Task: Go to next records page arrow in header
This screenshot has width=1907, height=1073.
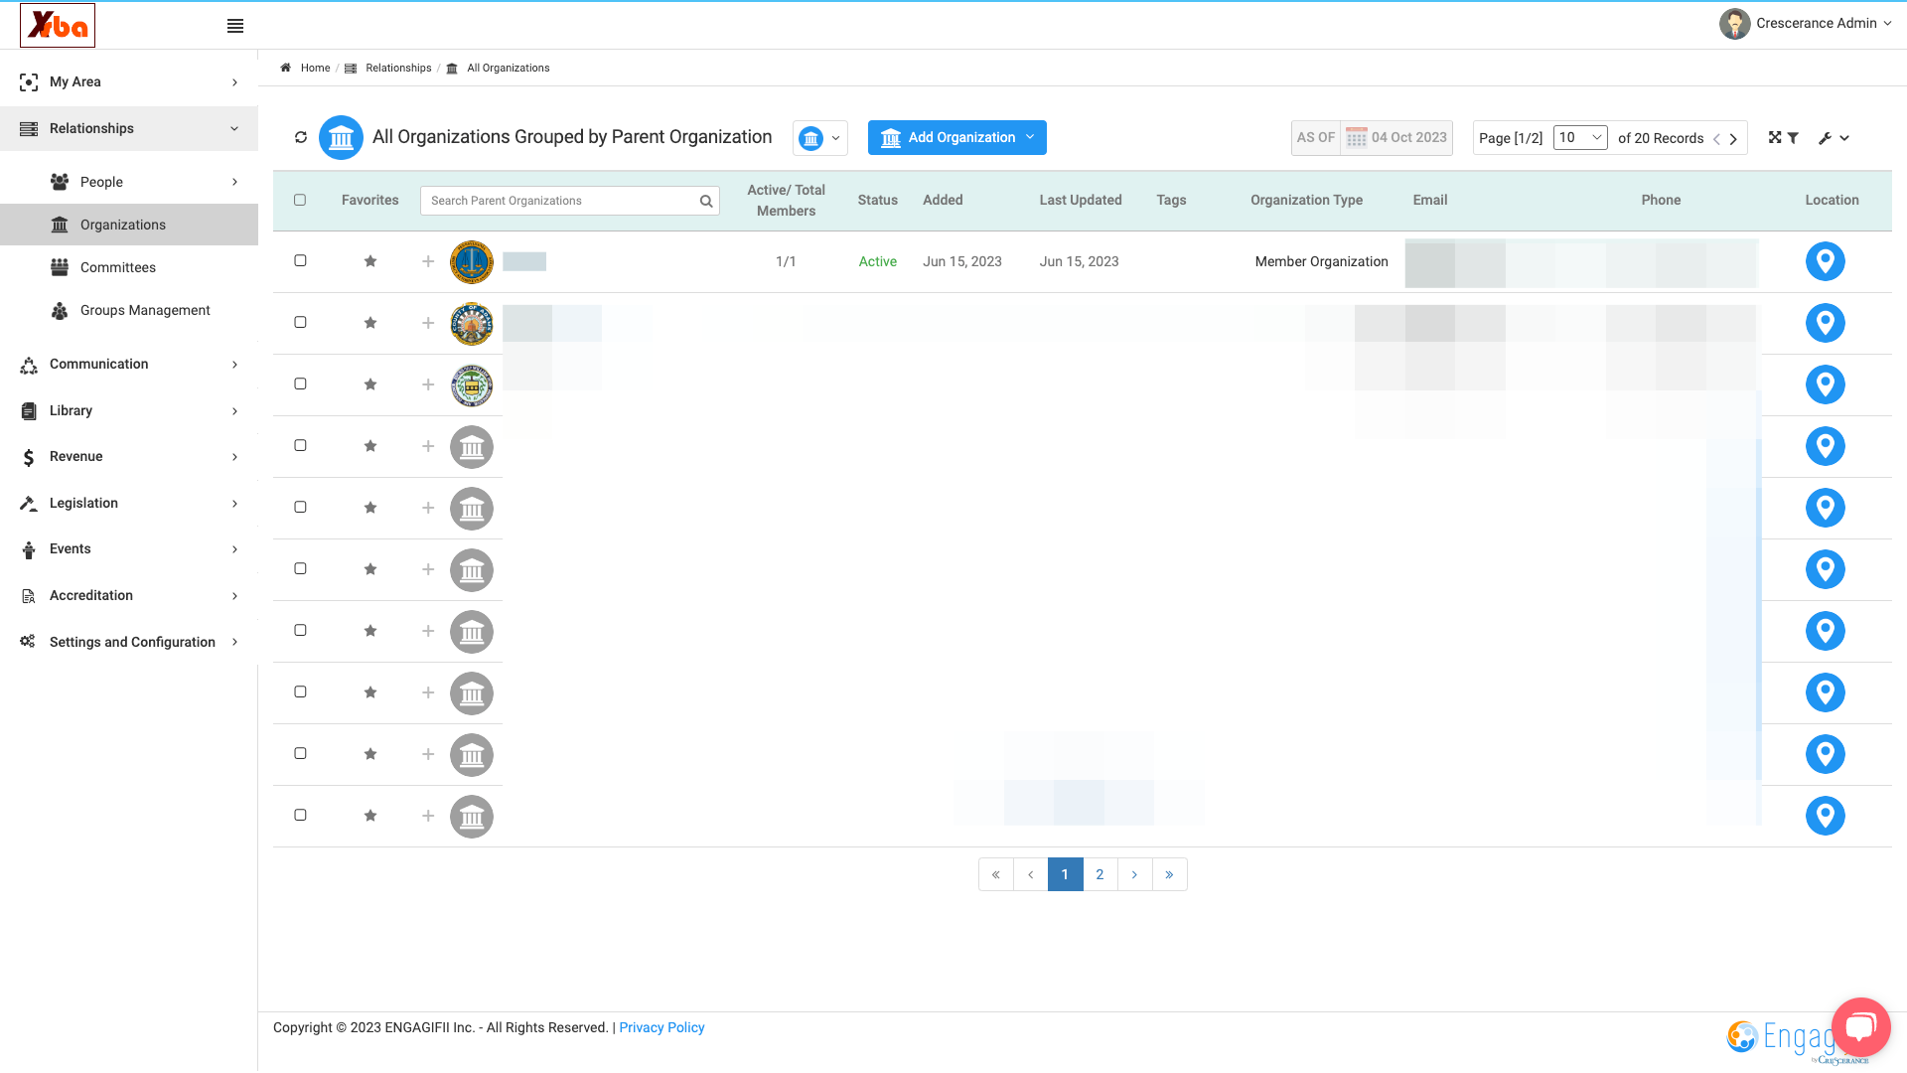Action: coord(1733,139)
